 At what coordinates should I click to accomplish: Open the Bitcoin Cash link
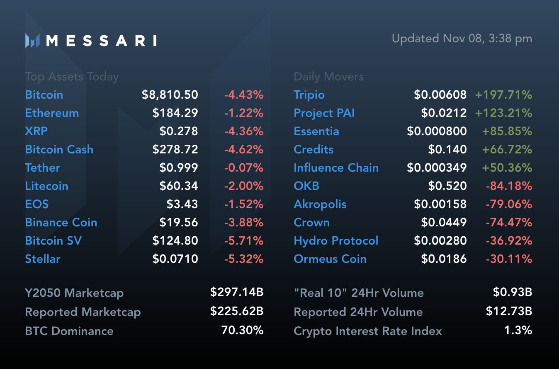59,149
